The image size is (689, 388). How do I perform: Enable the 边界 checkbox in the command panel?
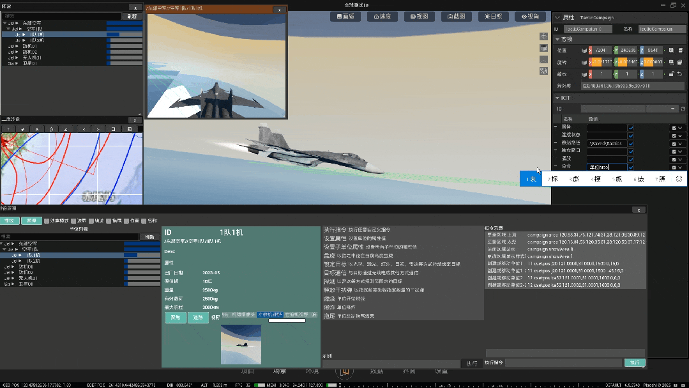(74, 221)
